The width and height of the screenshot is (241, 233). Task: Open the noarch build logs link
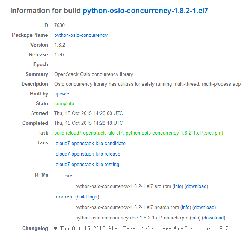coord(87,197)
